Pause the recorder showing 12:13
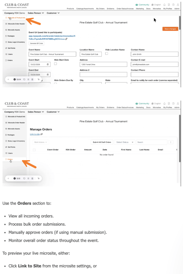This screenshot has height=274, width=183. [28, 178]
